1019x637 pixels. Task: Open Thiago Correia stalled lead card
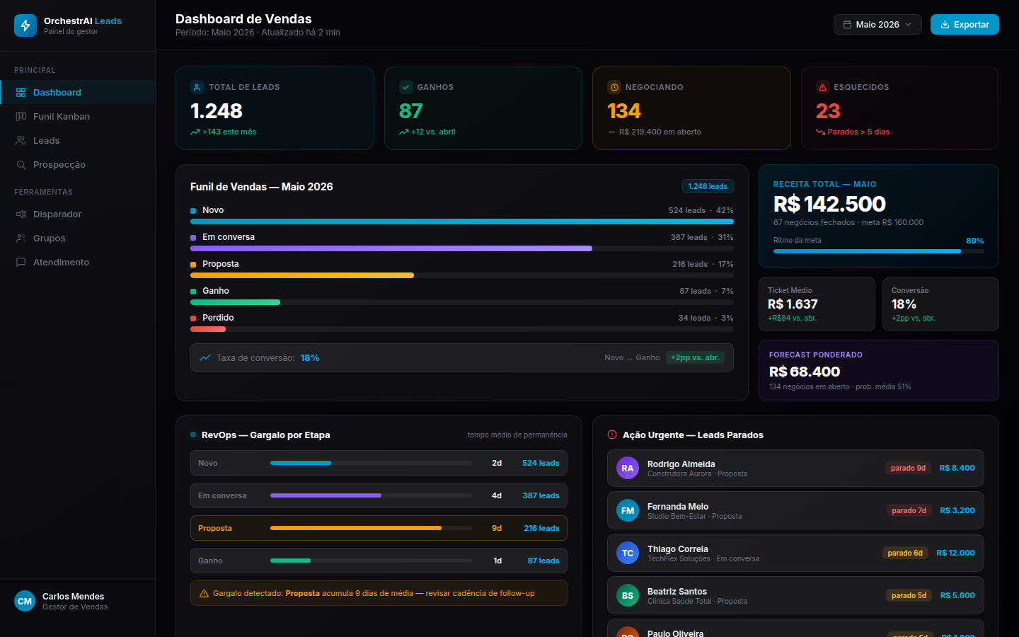click(795, 553)
